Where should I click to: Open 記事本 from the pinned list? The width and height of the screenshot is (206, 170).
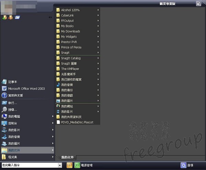click(x=27, y=82)
